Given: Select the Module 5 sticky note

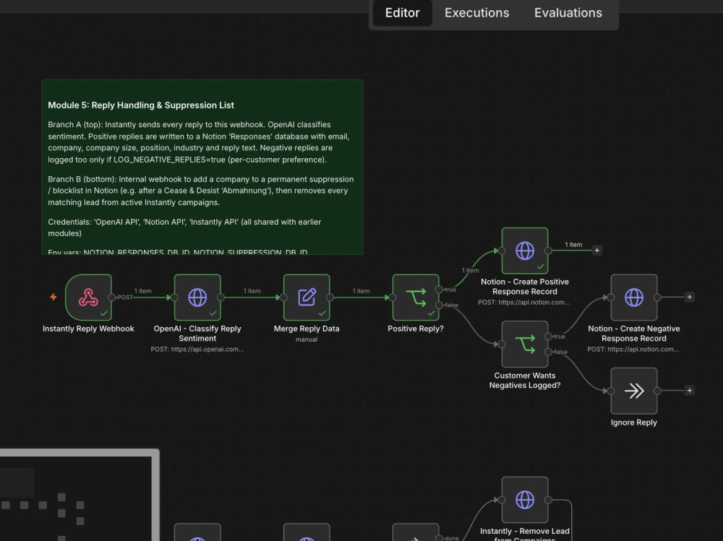Looking at the screenshot, I should (202, 167).
